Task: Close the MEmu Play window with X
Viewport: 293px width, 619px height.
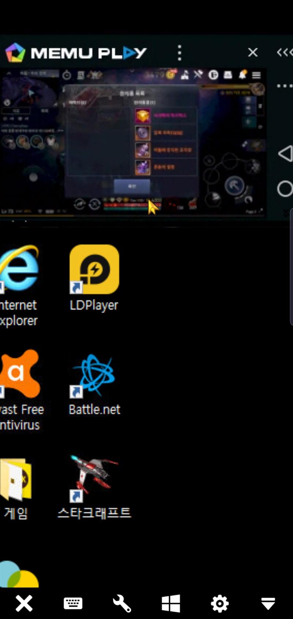Action: [253, 52]
